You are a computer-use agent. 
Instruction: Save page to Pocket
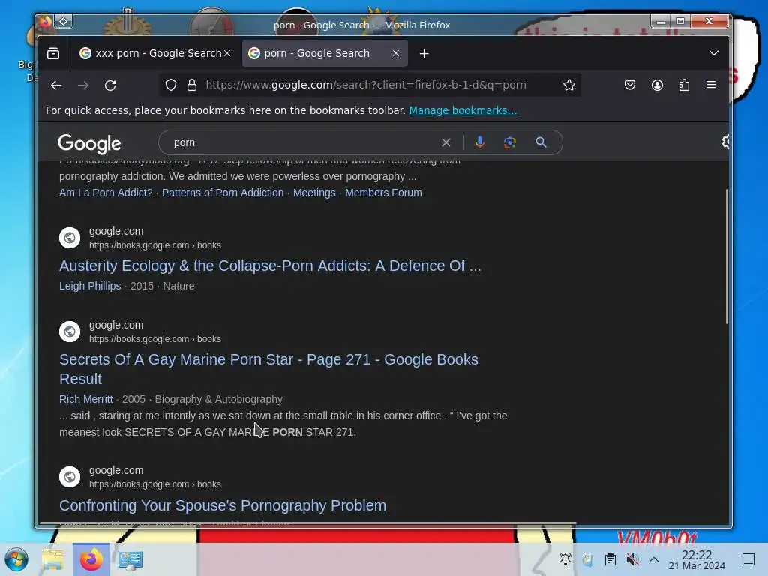point(630,85)
